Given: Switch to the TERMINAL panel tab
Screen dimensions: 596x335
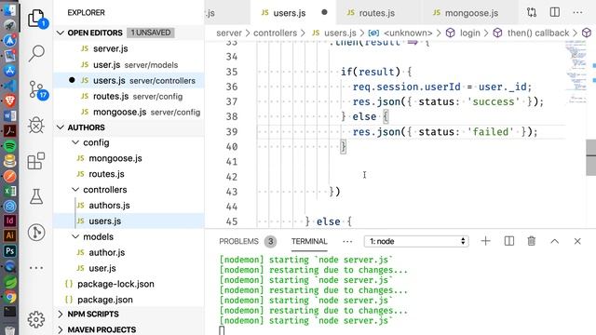Looking at the screenshot, I should tap(309, 241).
